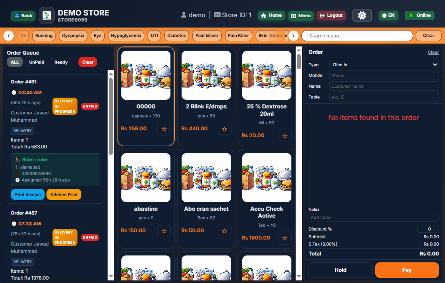Toggle Online status indicator
Viewport: 445px width, 283px height.
[420, 15]
